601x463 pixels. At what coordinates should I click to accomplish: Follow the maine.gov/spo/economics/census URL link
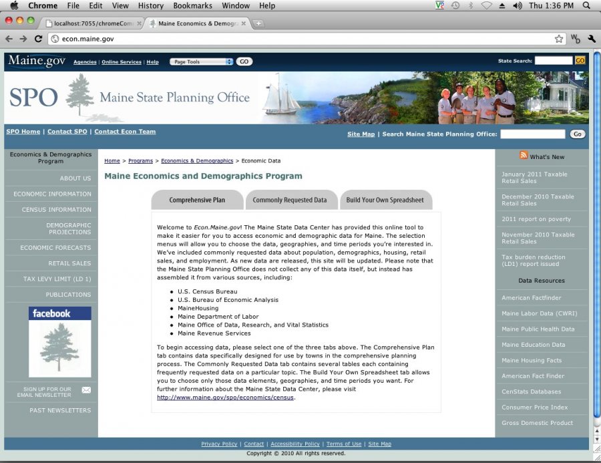point(226,398)
